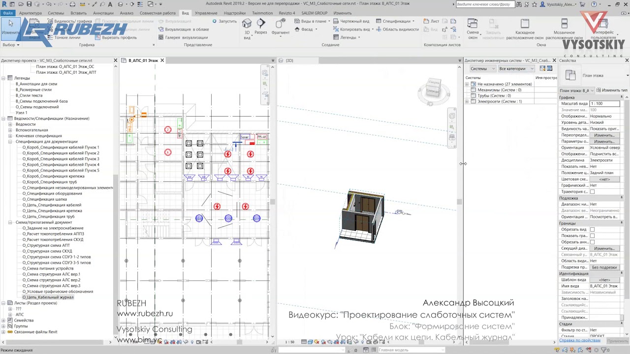Click Изменить... button for Переопредел... row

point(604,135)
